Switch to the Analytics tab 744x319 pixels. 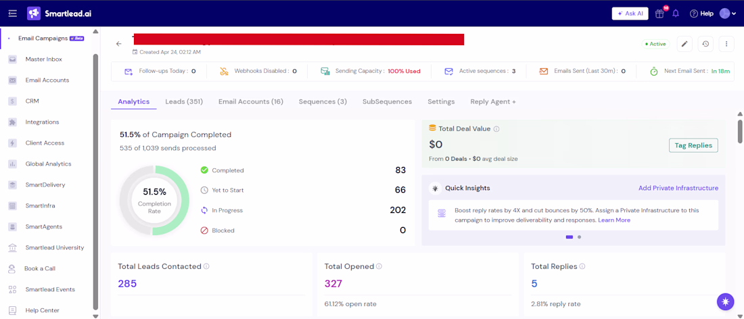(134, 102)
